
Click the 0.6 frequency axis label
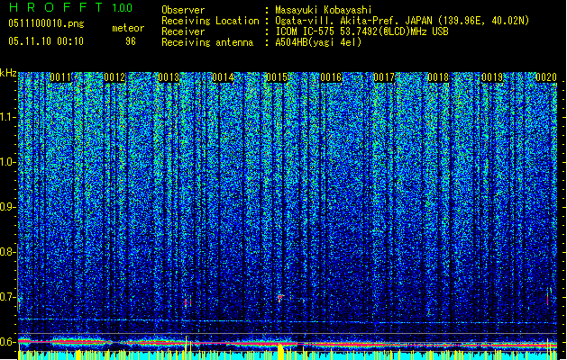click(x=7, y=342)
